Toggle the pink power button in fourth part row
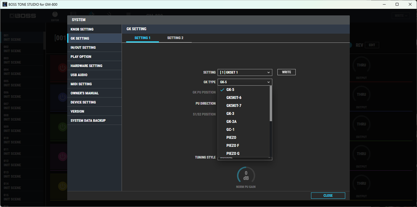The height and width of the screenshot is (207, 417). pos(62,156)
